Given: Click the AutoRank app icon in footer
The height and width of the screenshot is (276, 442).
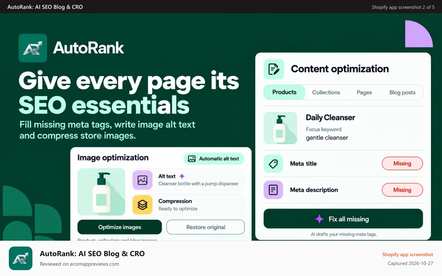Looking at the screenshot, I should pyautogui.click(x=21, y=258).
